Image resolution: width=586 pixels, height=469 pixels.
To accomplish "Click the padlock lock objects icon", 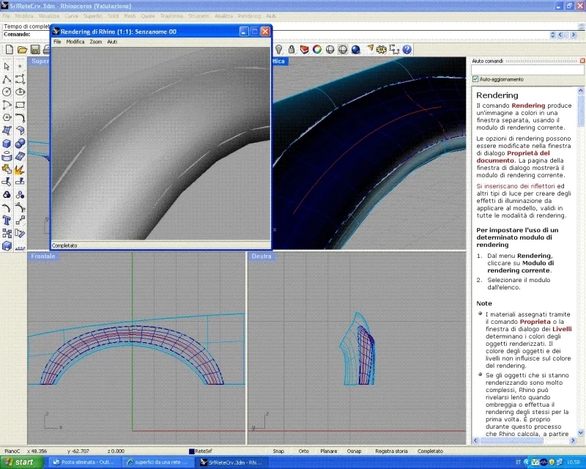I will (x=292, y=49).
